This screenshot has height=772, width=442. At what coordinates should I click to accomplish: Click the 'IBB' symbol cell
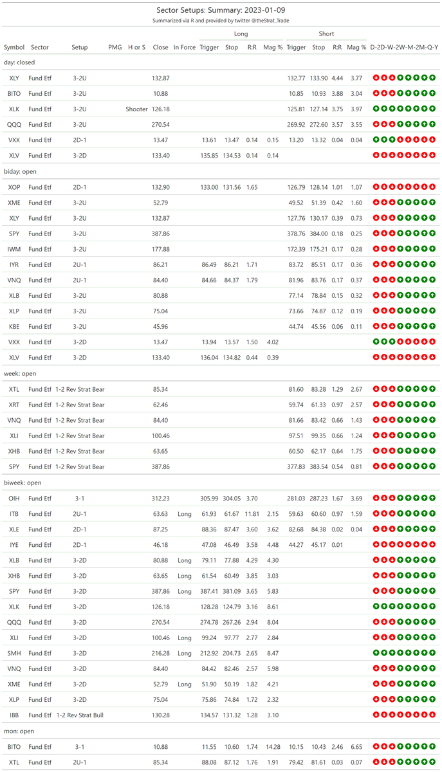tap(14, 715)
